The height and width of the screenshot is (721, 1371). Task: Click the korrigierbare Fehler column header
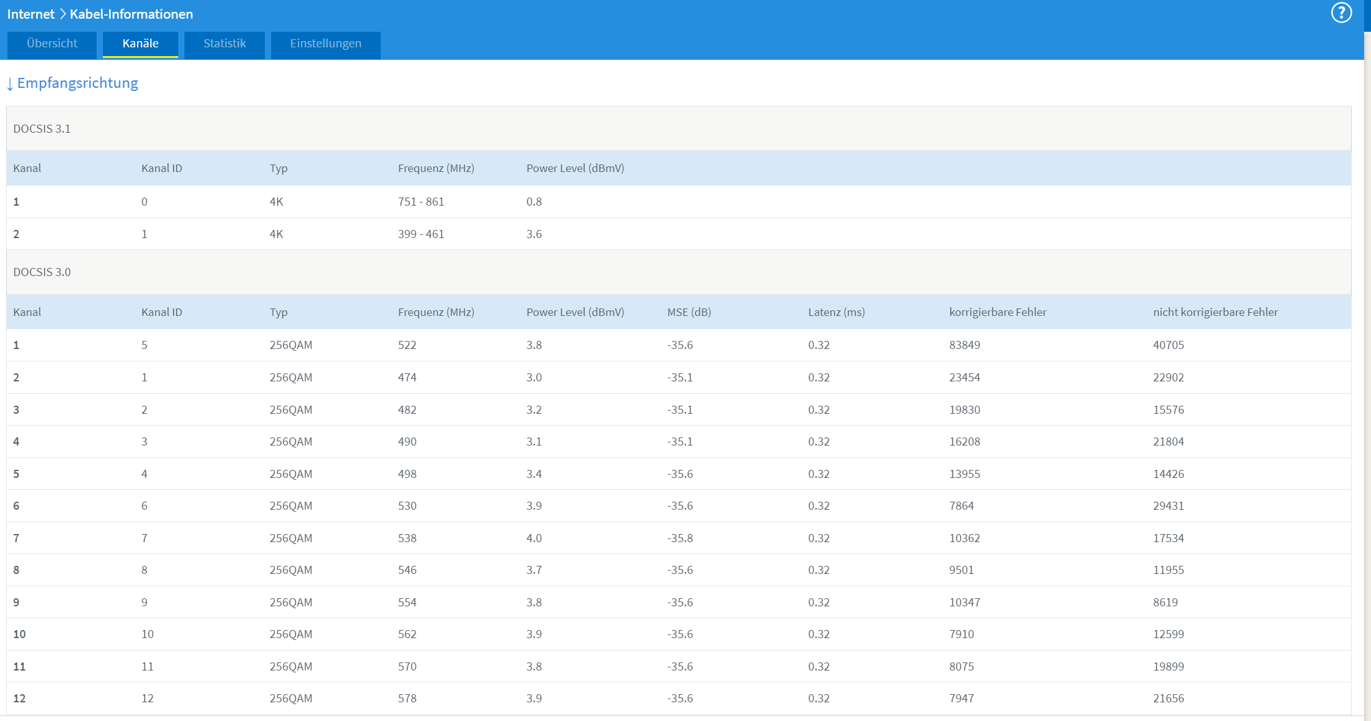(998, 312)
